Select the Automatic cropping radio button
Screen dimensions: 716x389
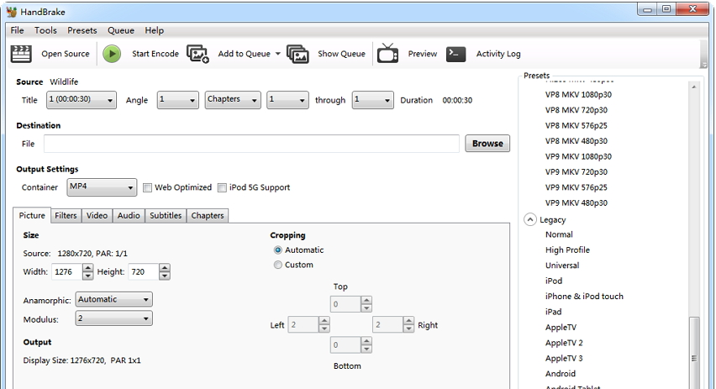click(x=277, y=250)
